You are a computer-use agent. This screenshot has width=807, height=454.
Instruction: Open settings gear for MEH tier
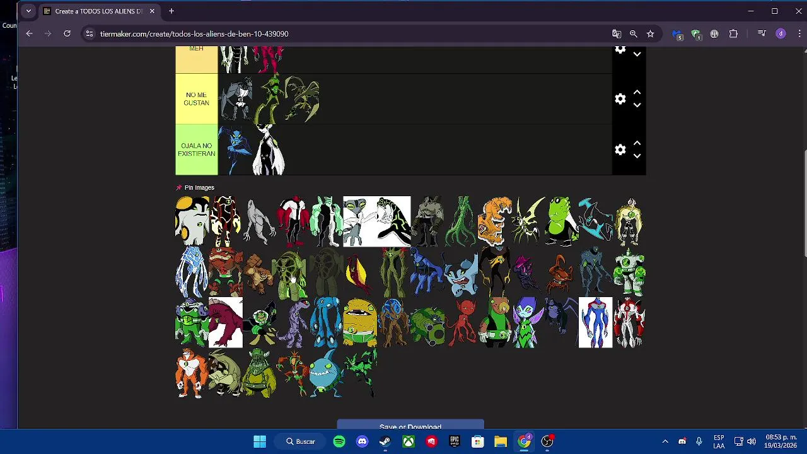(620, 50)
